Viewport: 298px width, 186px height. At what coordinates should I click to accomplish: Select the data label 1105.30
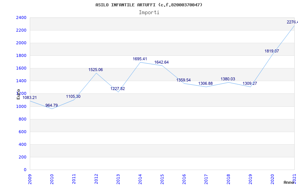click(x=73, y=97)
